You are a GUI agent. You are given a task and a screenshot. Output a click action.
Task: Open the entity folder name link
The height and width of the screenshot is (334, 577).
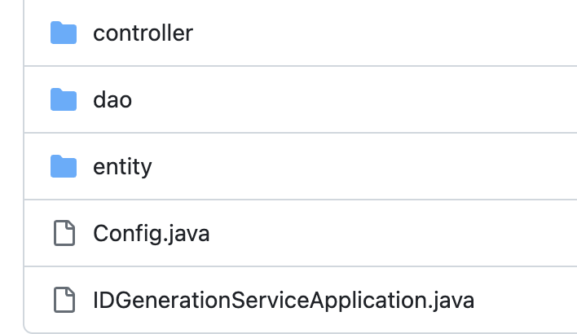click(122, 167)
